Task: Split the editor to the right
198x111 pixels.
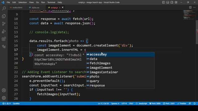Action: click(190, 7)
